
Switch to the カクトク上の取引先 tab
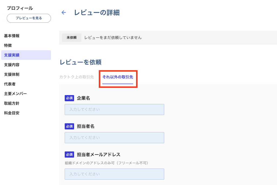(x=77, y=77)
